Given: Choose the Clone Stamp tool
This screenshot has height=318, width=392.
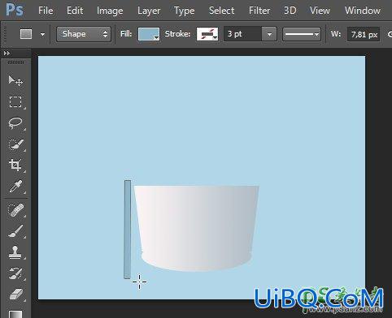Looking at the screenshot, I should click(15, 252).
